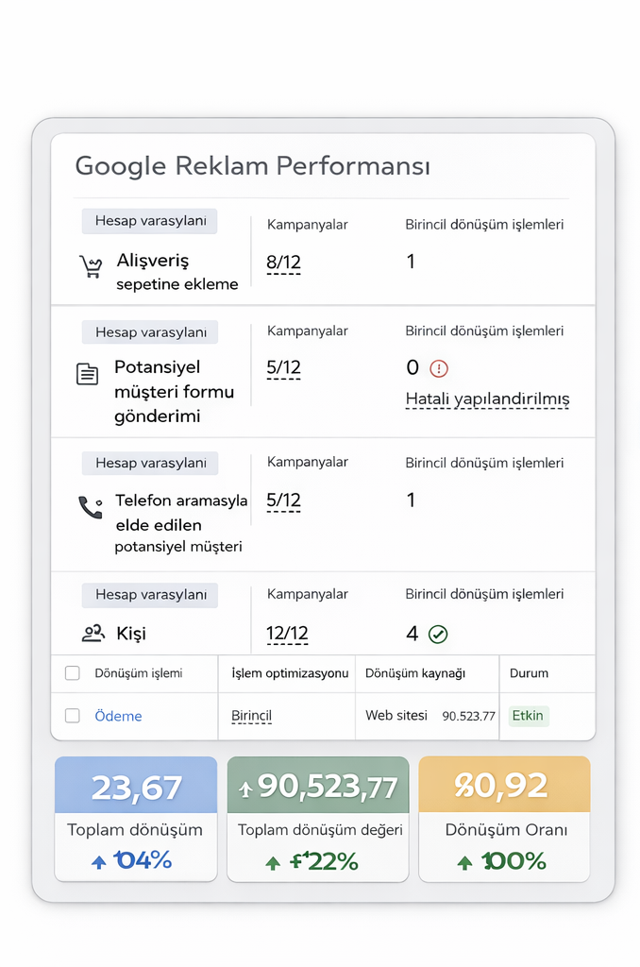Click the Dönüşüm Oranı card

pos(504,819)
